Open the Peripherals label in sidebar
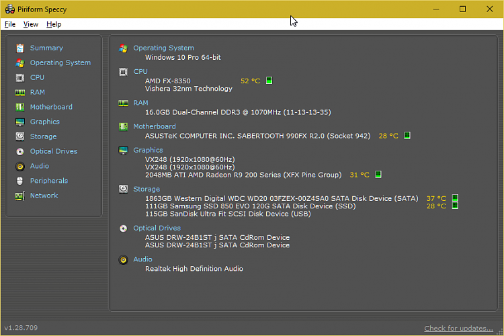This screenshot has width=504, height=336. click(49, 181)
